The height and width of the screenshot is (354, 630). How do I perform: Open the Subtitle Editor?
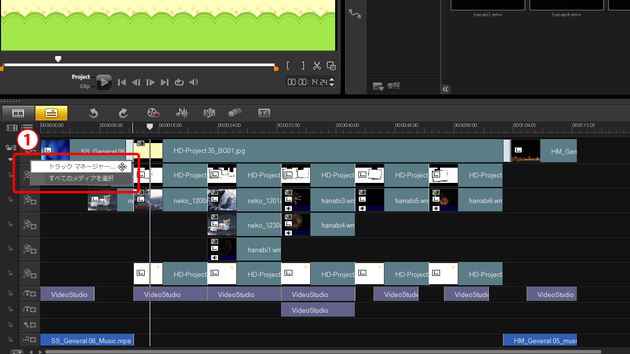(x=264, y=114)
